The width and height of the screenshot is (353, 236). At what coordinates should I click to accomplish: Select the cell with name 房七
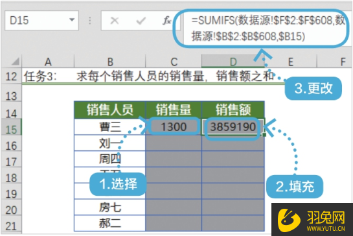[x=110, y=207]
